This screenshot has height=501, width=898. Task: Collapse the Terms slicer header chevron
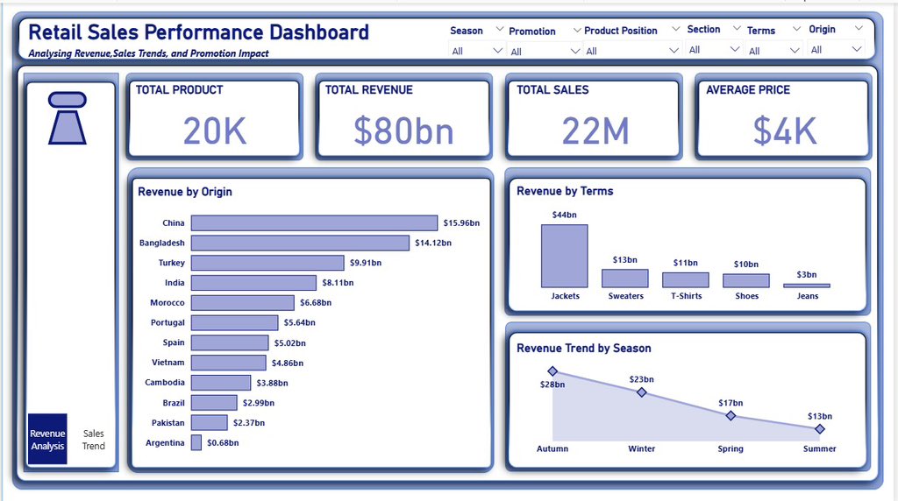[796, 29]
